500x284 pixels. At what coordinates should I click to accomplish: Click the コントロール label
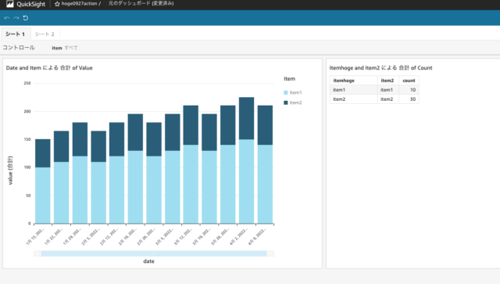tap(19, 48)
